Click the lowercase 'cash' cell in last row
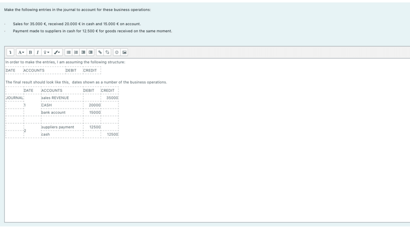This screenshot has height=227, width=410. point(62,134)
